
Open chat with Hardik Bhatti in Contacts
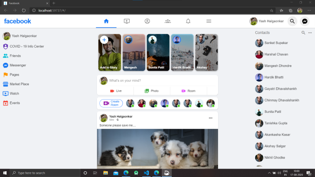tap(269, 77)
